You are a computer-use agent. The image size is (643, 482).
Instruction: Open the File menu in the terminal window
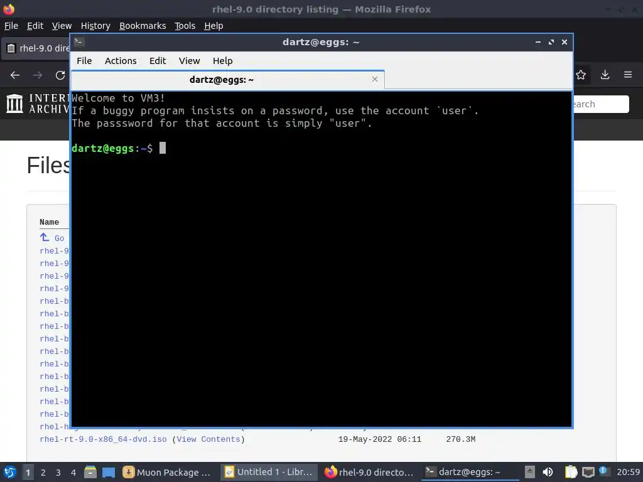click(84, 61)
